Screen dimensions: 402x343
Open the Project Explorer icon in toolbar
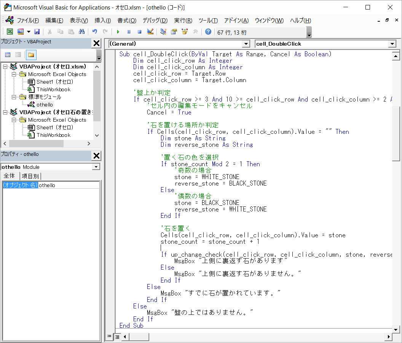pyautogui.click(x=163, y=32)
